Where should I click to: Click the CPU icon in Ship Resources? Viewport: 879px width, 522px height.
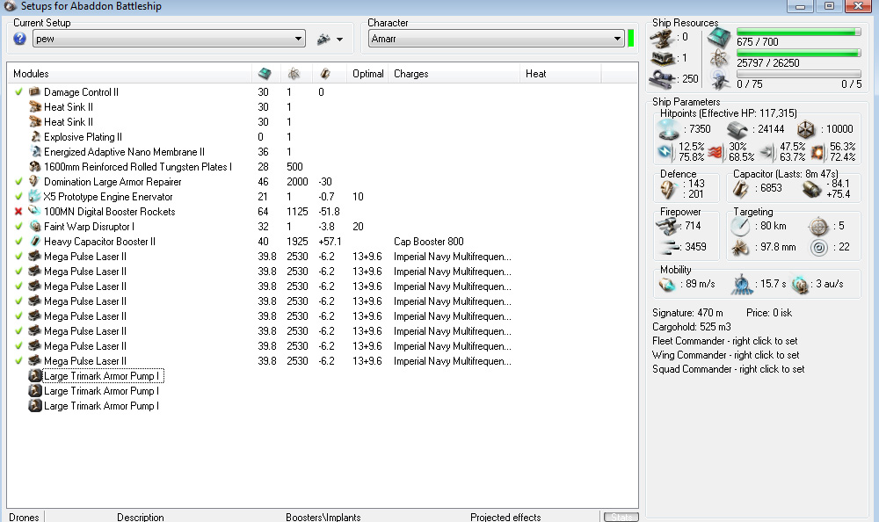[x=719, y=38]
